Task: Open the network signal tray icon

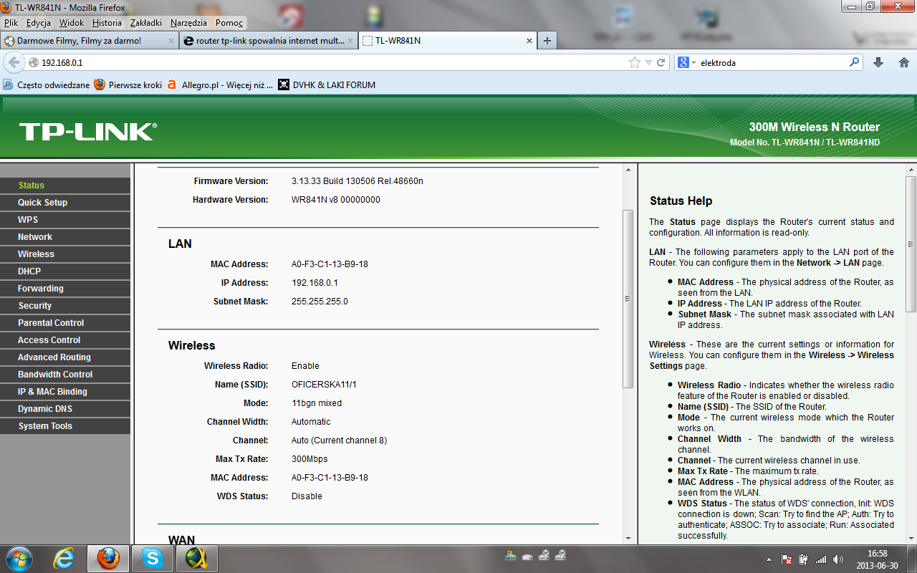Action: click(820, 559)
